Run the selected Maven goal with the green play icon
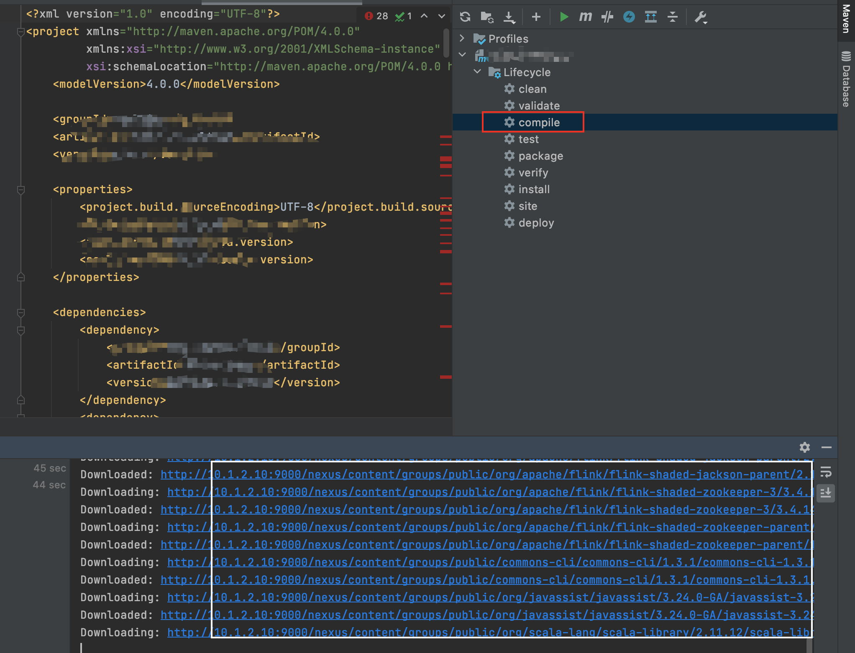 pos(563,17)
